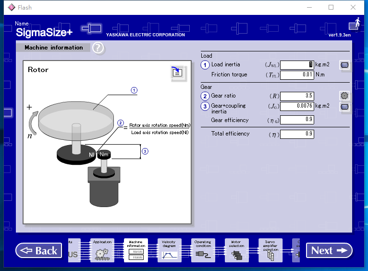
Task: Click the circled 2 next to Gear ratio
Action: tap(205, 96)
